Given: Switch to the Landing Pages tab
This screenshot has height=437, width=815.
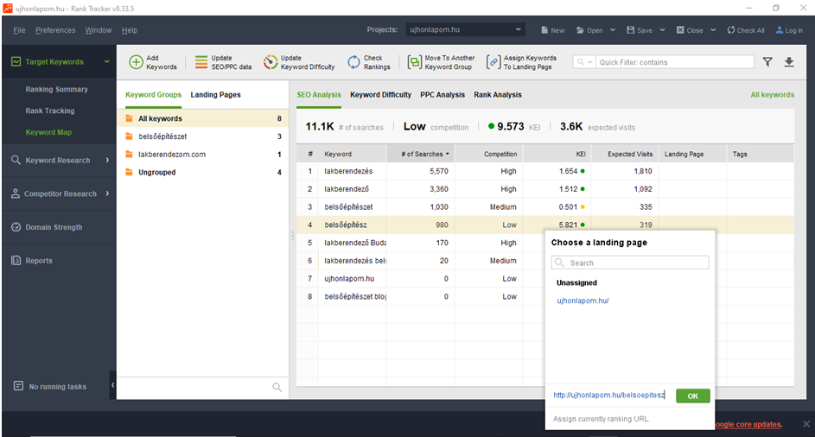Looking at the screenshot, I should [215, 95].
